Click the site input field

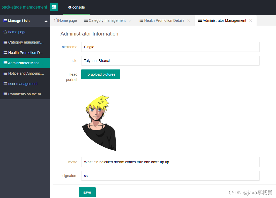[170, 61]
